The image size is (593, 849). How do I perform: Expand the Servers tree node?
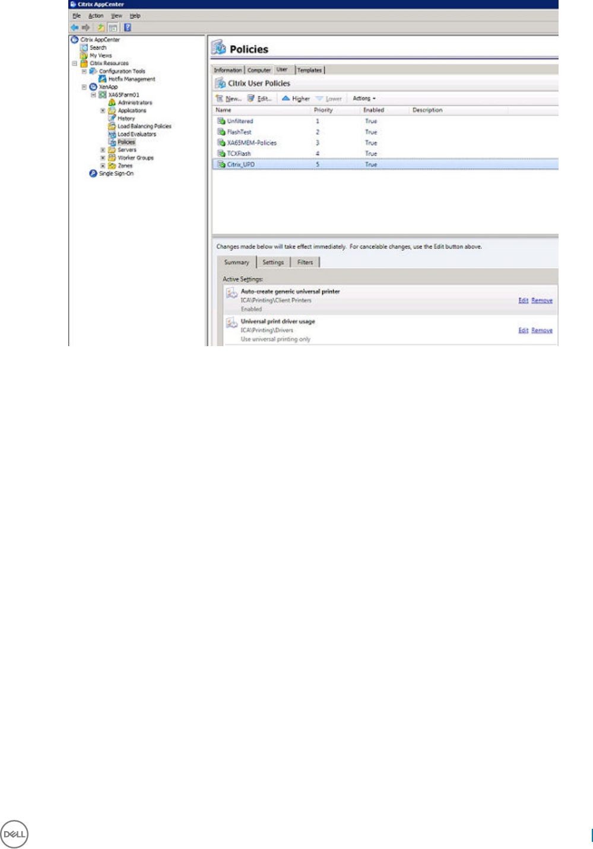tap(103, 150)
